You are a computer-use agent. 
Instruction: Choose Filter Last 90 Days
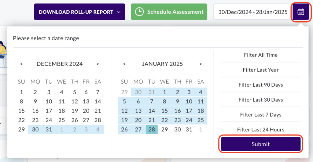tap(261, 85)
